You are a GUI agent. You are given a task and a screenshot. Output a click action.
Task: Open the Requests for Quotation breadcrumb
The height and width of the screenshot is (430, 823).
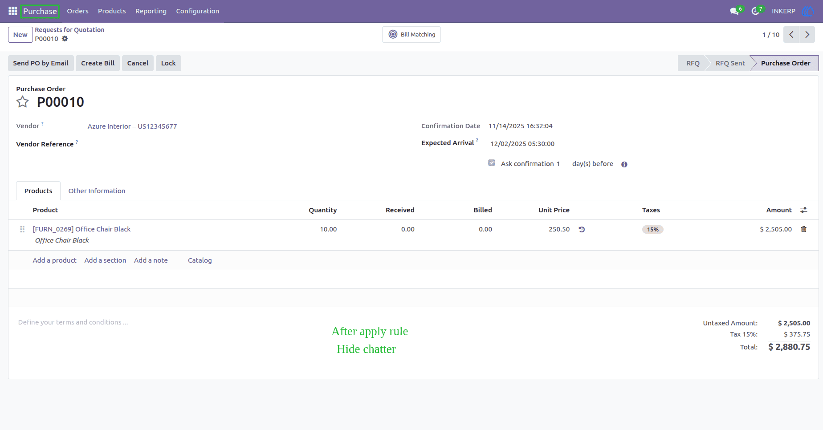(70, 30)
